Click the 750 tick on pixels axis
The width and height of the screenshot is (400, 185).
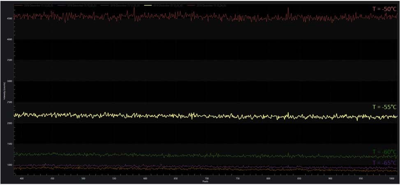point(238,178)
